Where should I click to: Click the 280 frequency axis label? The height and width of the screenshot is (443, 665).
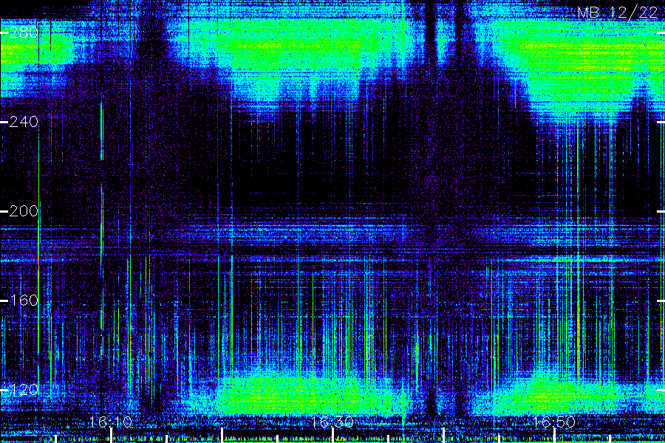click(x=24, y=32)
